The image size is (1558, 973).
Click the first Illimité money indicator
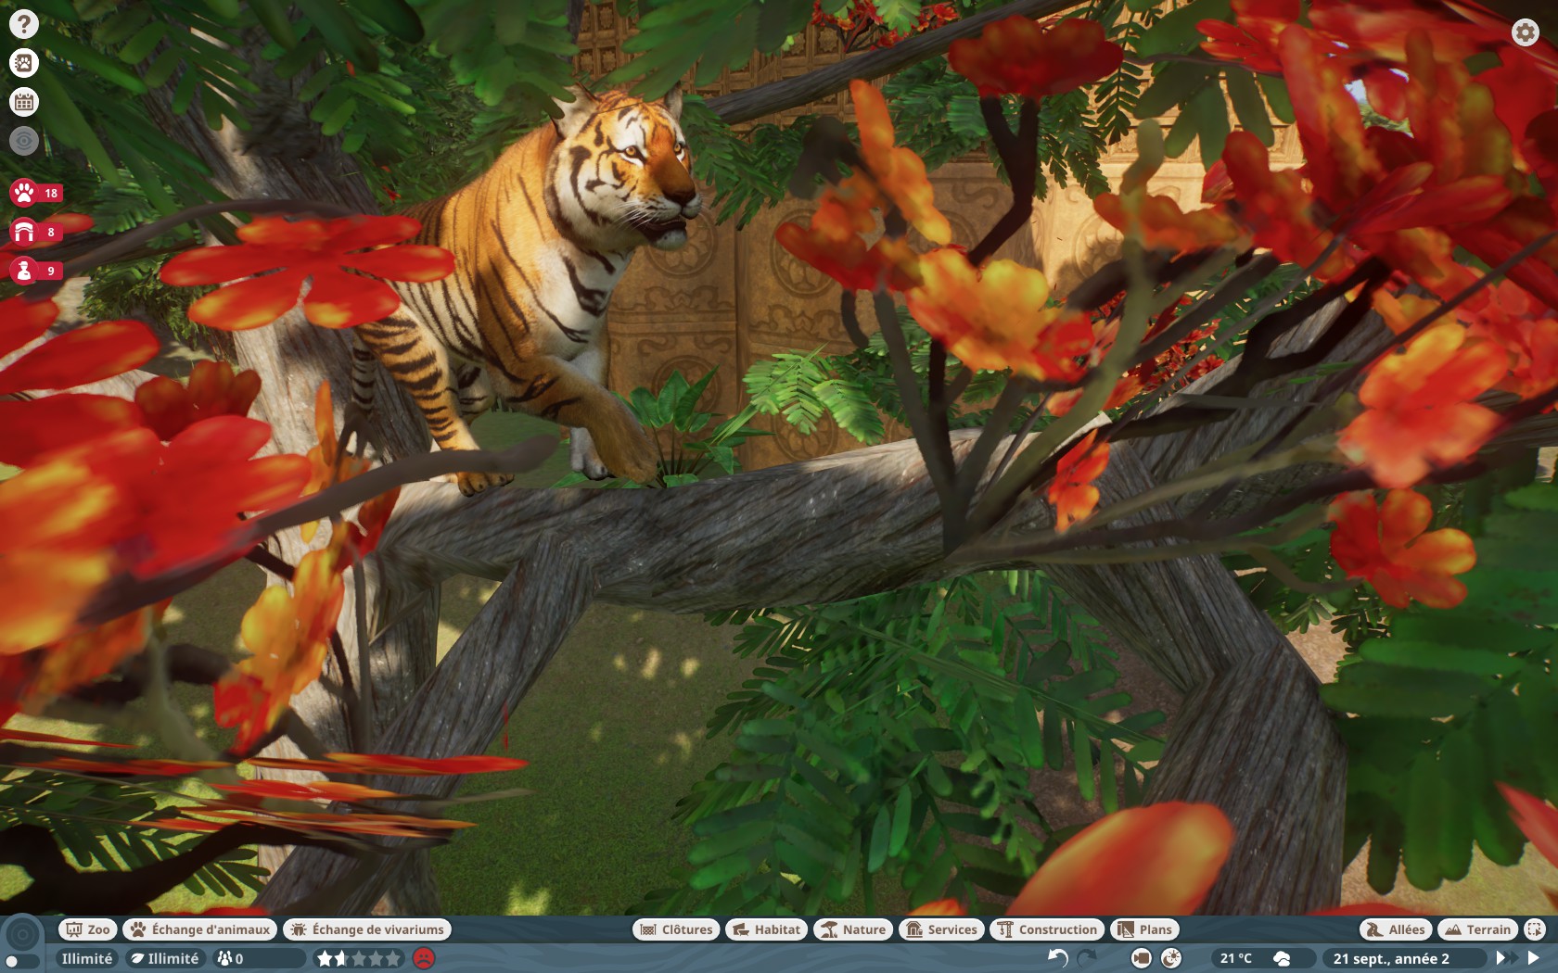pos(87,958)
